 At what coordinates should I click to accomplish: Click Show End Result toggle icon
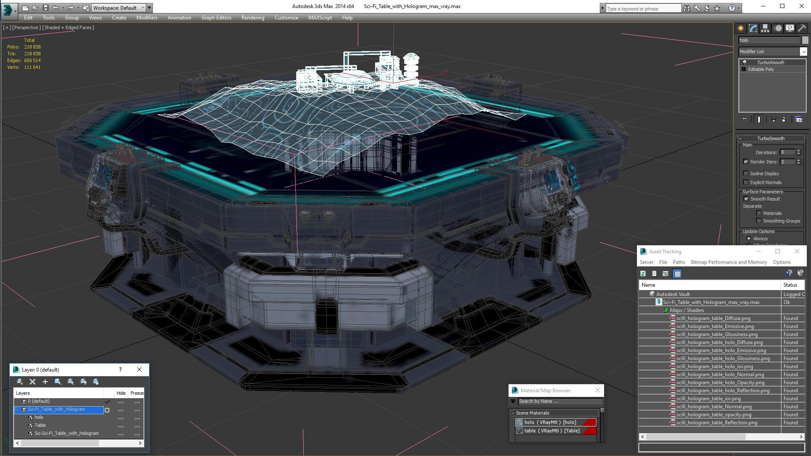pyautogui.click(x=759, y=119)
